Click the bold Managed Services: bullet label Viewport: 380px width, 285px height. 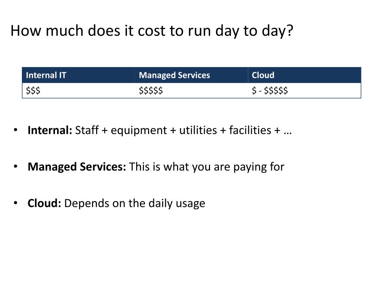pyautogui.click(x=77, y=167)
